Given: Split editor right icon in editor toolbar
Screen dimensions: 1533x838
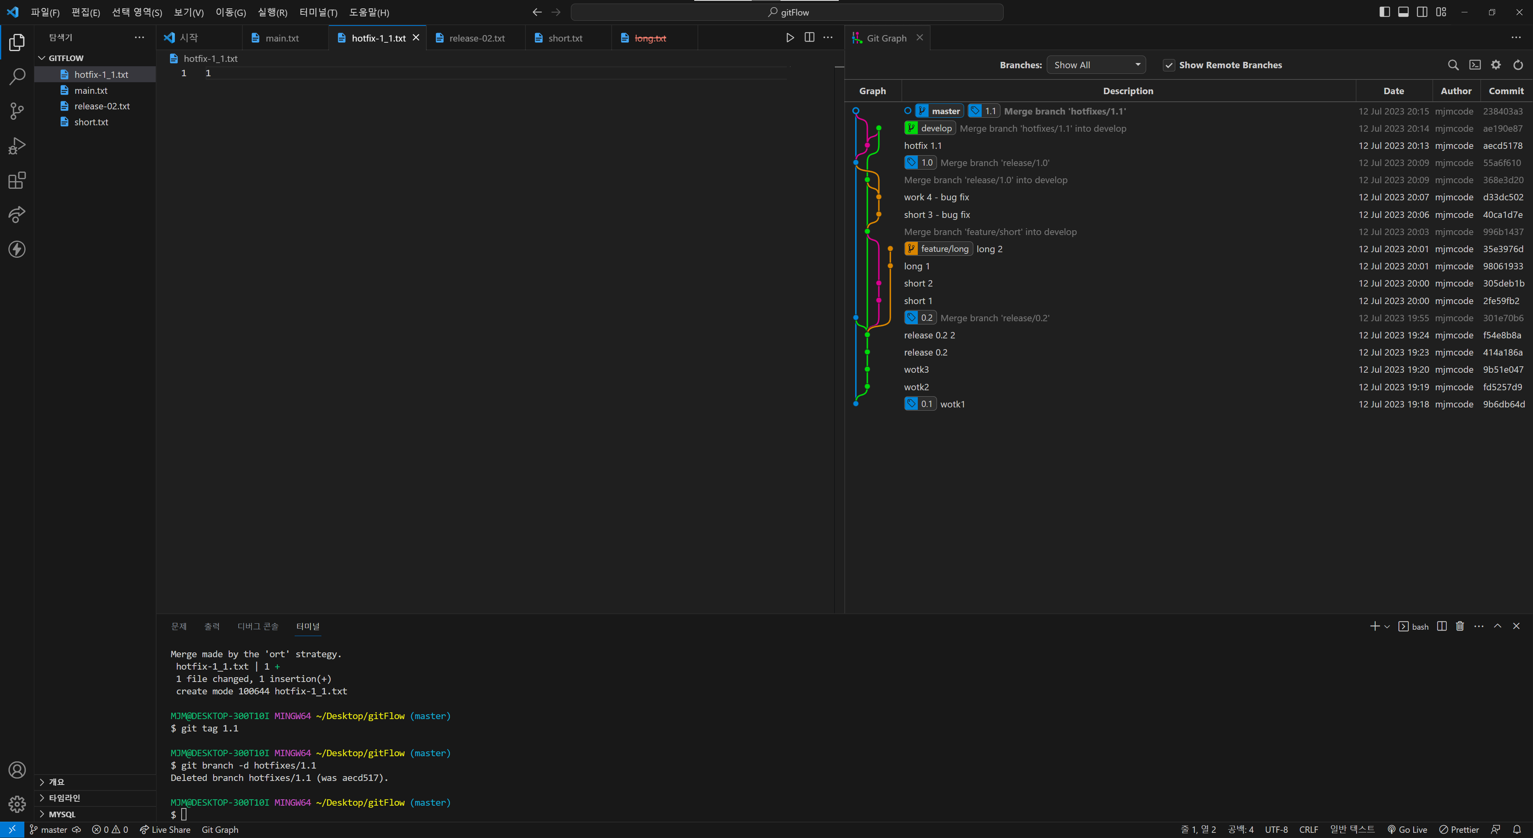Looking at the screenshot, I should point(809,38).
